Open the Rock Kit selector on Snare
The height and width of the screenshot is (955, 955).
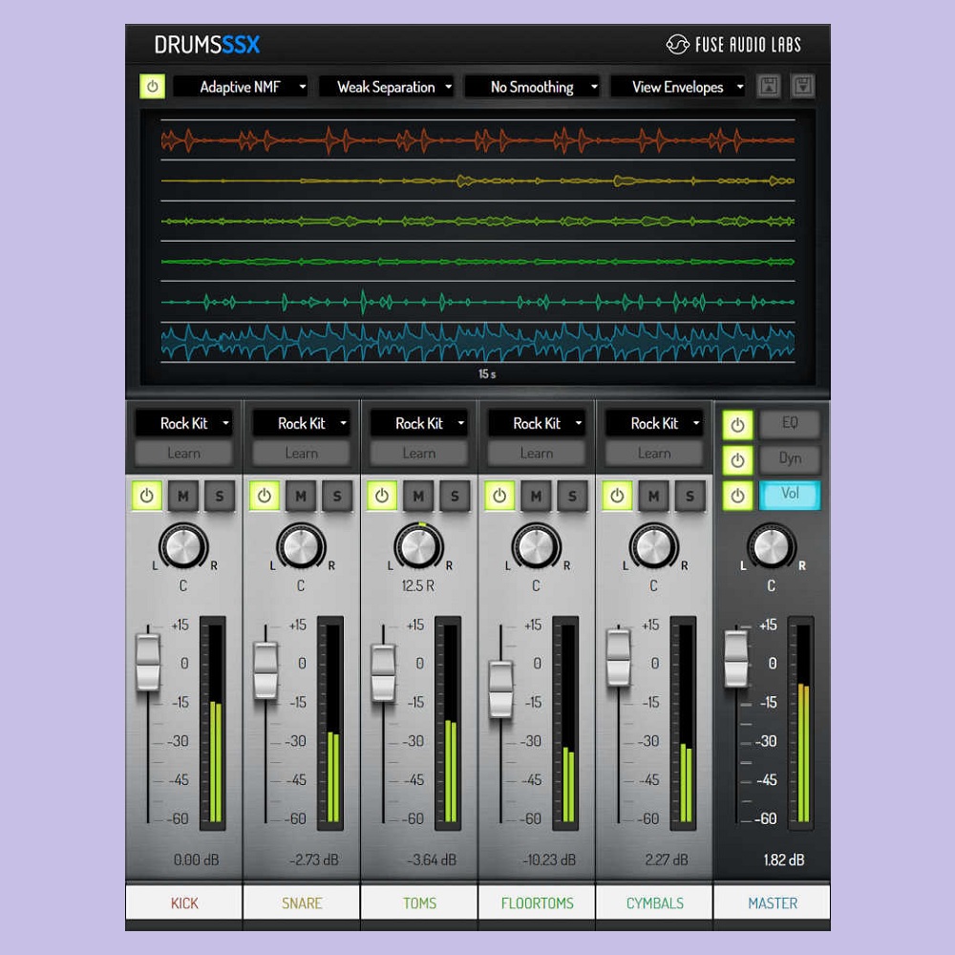point(301,423)
